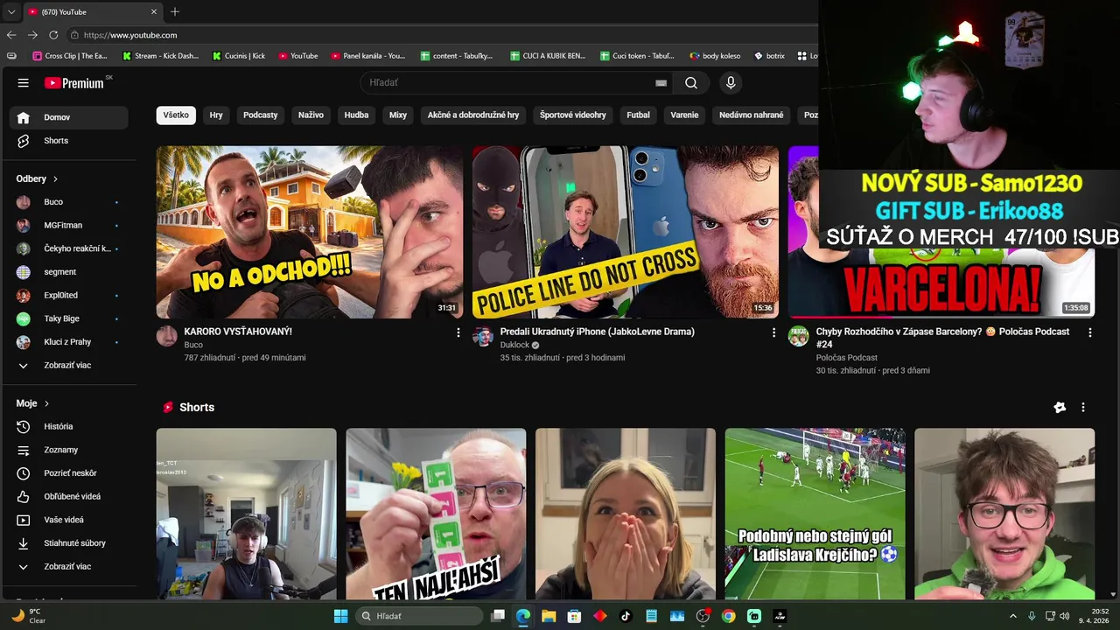1120x630 pixels.
Task: Expand Odbery subscriptions header
Action: 37,178
